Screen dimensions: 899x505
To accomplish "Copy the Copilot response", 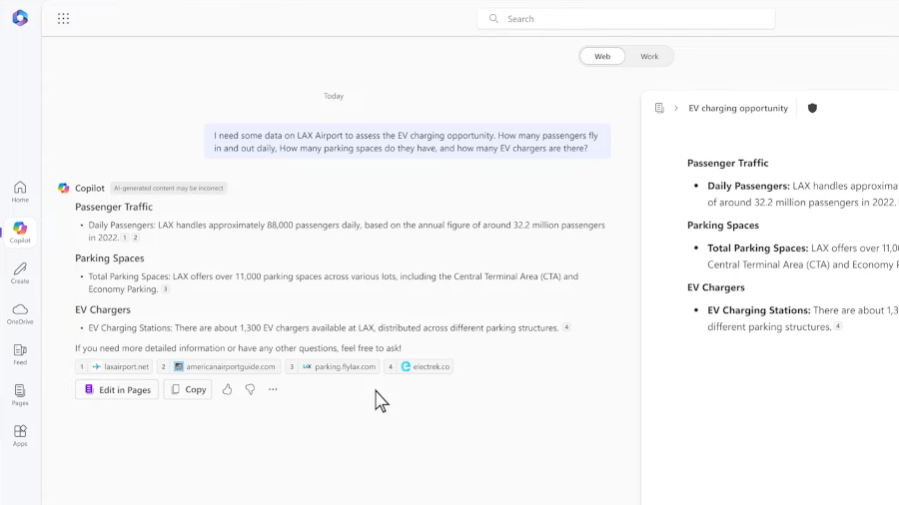I will [x=188, y=389].
